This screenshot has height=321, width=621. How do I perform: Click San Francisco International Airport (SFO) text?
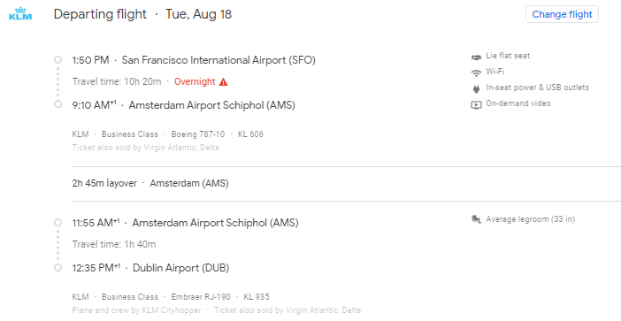[x=218, y=60]
